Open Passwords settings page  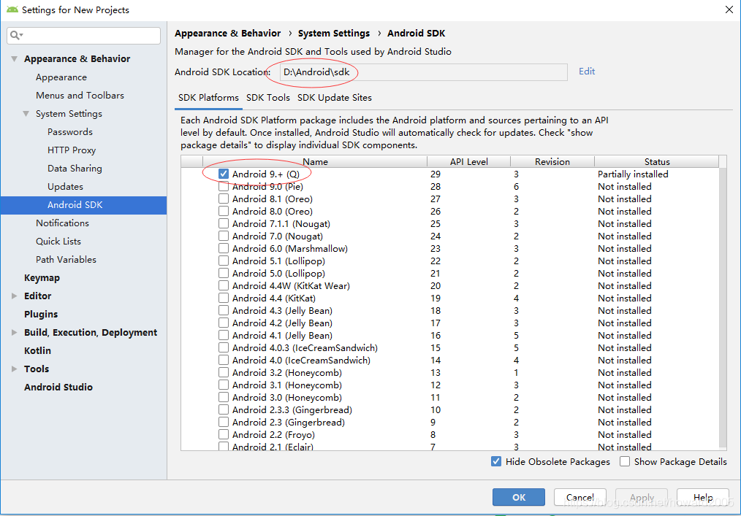click(x=70, y=132)
